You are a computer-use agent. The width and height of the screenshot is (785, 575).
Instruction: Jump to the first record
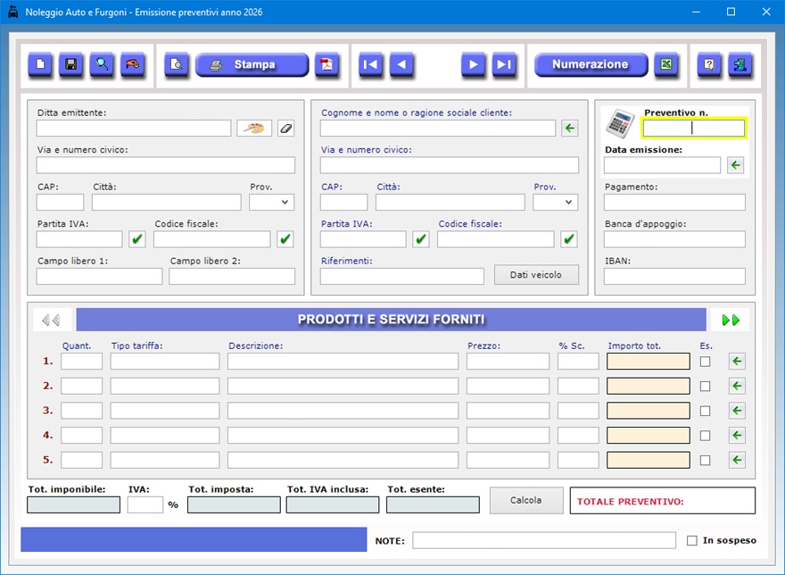pos(371,65)
